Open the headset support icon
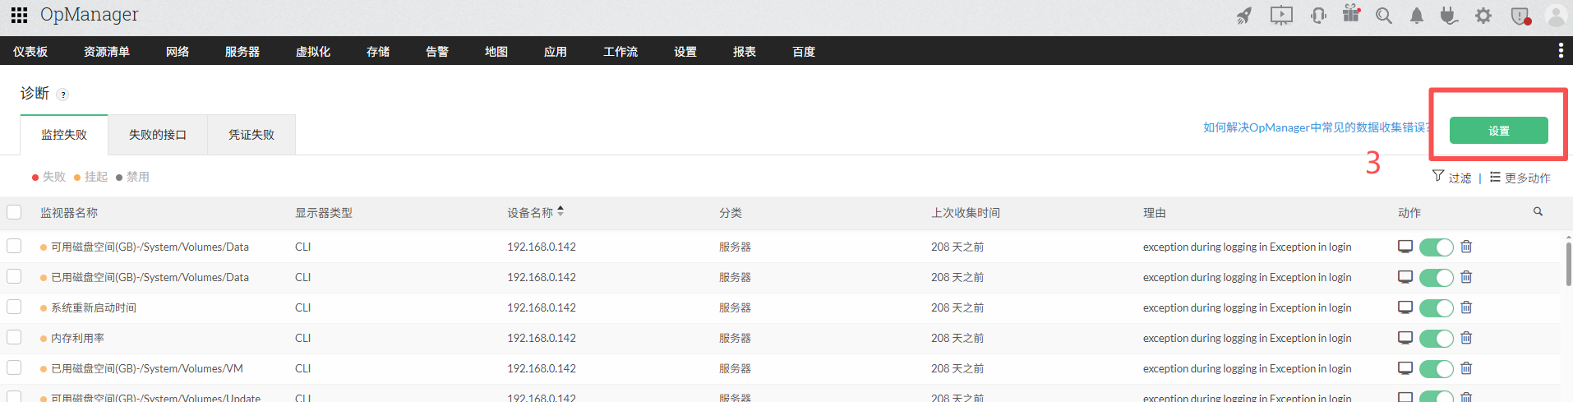 (1318, 16)
